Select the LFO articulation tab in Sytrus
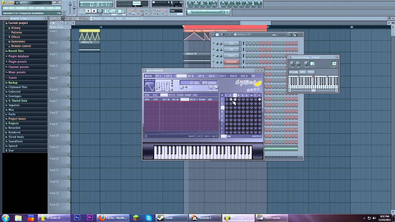The width and height of the screenshot is (395, 222). click(156, 100)
